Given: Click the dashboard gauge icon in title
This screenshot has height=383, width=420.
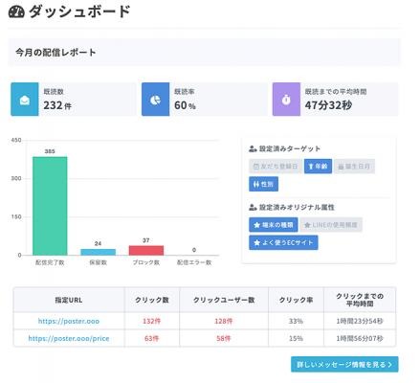Looking at the screenshot, I should (16, 11).
